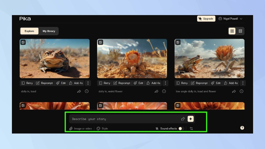Click Add 4s under 'low angle dolly in' video
The width and height of the screenshot is (265, 149).
(231, 83)
